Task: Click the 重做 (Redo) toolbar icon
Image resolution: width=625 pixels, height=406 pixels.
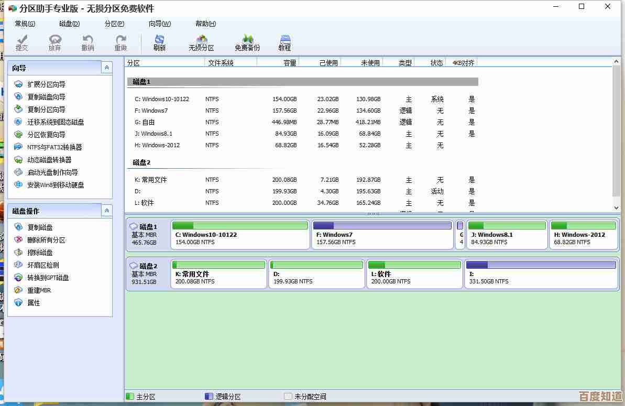Action: (x=120, y=42)
